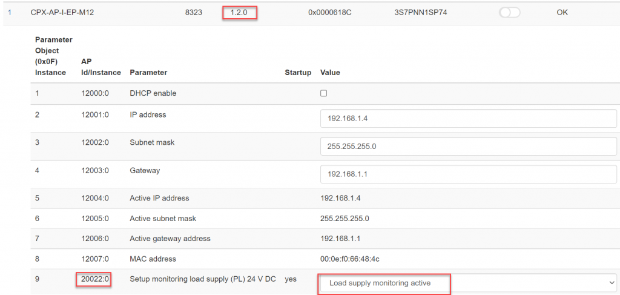Enable the DHCP enable checkbox
The image size is (620, 295).
pos(323,93)
